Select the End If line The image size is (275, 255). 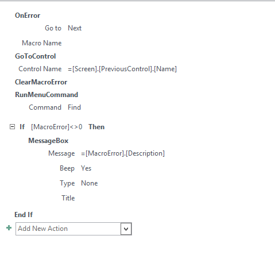click(24, 215)
